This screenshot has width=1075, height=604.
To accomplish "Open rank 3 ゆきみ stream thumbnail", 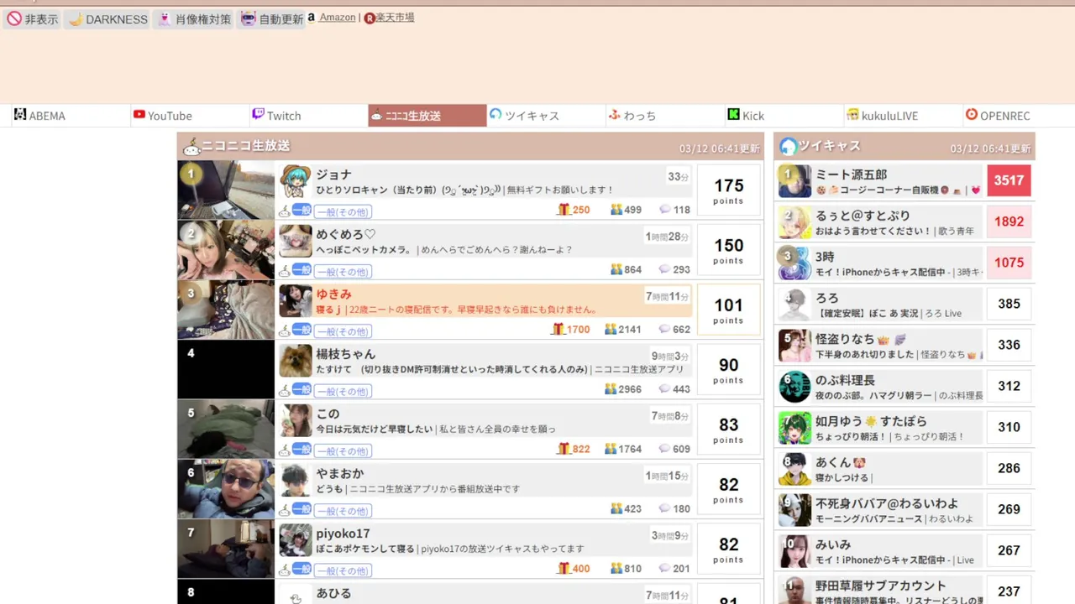I will click(x=226, y=310).
